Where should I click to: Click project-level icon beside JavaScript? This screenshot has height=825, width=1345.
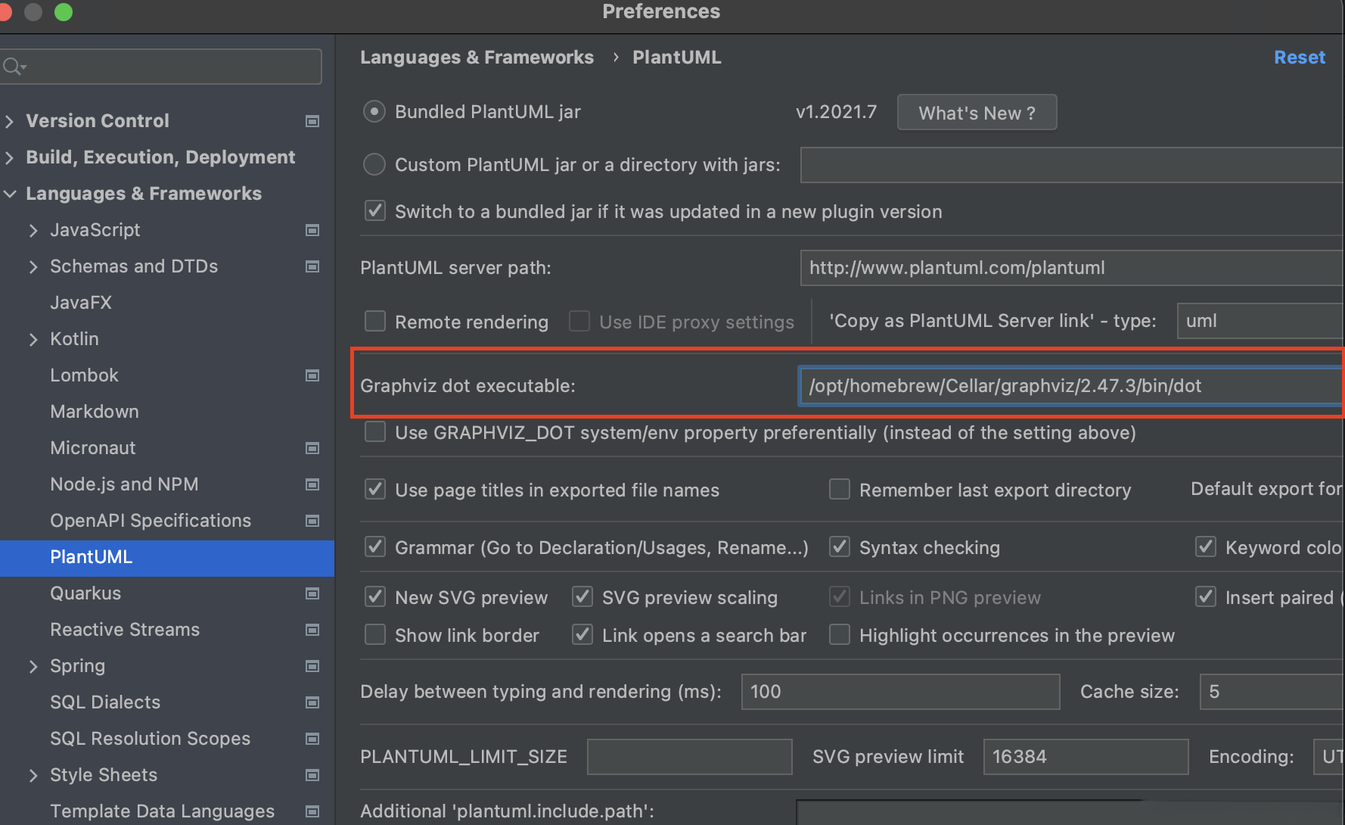[312, 230]
